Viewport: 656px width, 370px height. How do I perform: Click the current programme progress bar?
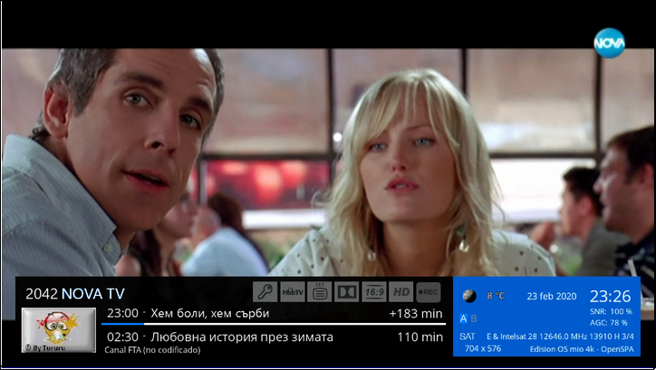tap(274, 324)
